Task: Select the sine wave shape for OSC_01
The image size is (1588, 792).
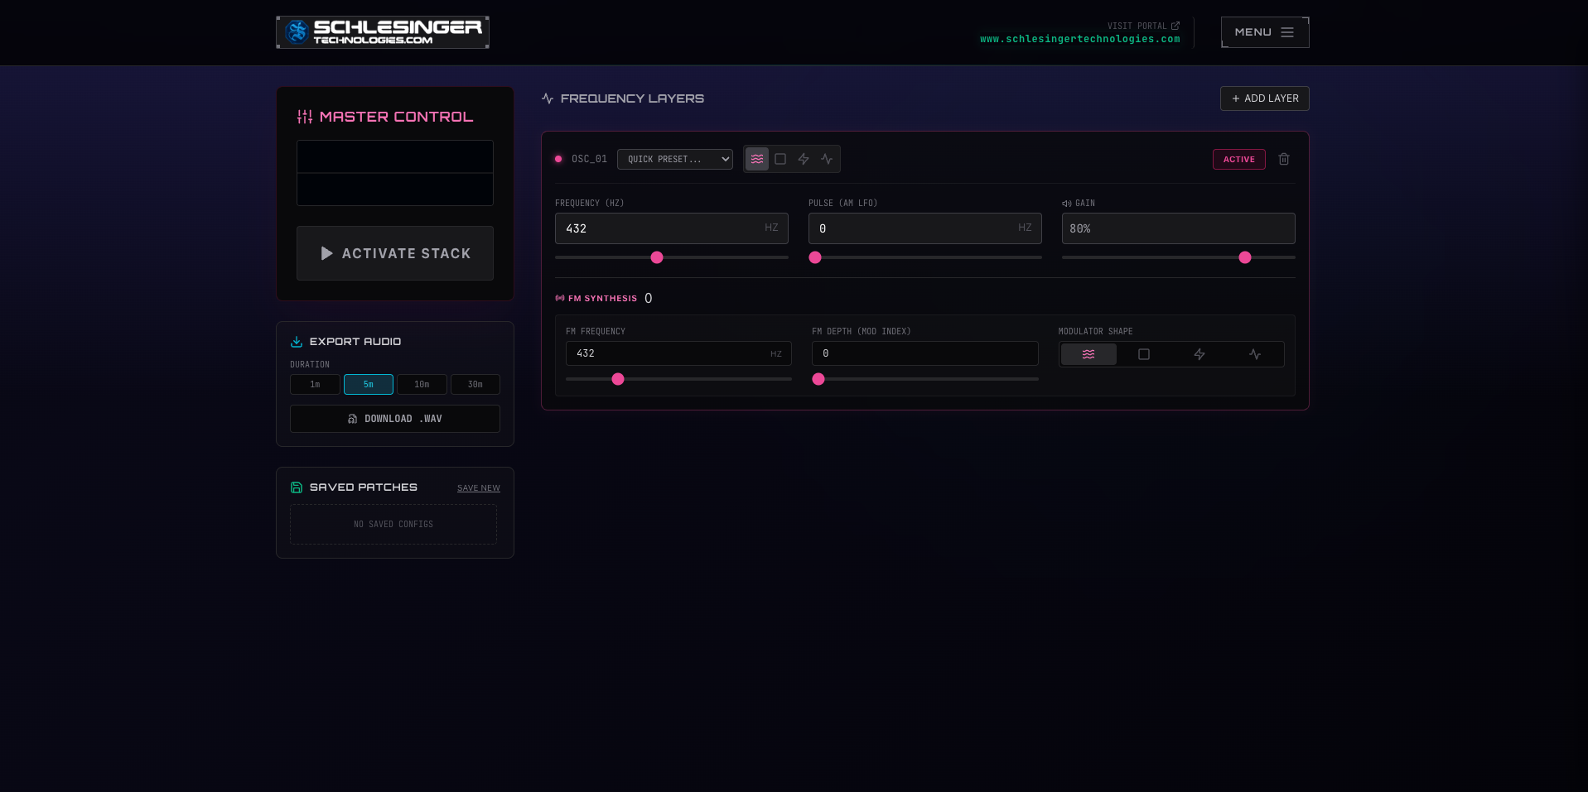Action: (756, 159)
